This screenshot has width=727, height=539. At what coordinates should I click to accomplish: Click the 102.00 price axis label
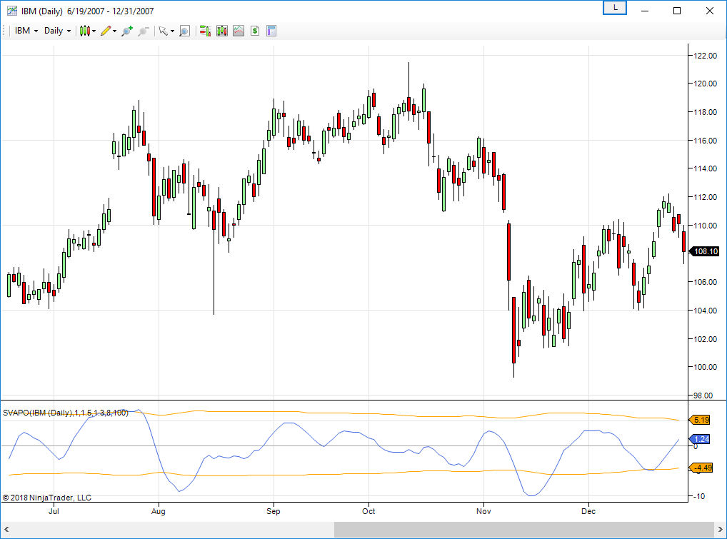705,339
